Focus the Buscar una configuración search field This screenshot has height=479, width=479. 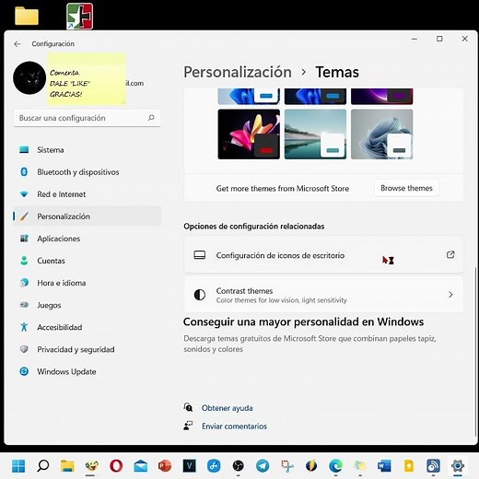tap(88, 118)
